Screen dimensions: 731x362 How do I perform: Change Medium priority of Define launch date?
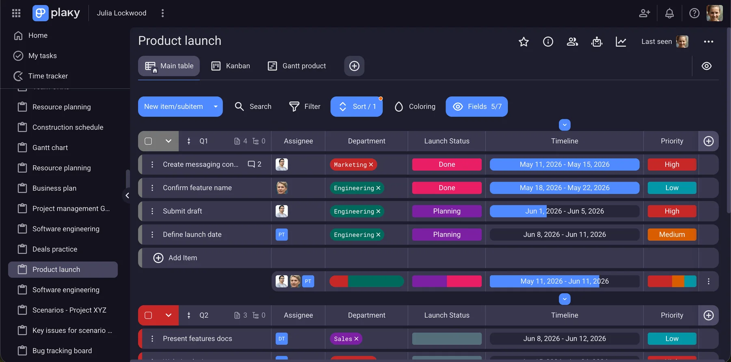click(x=672, y=234)
